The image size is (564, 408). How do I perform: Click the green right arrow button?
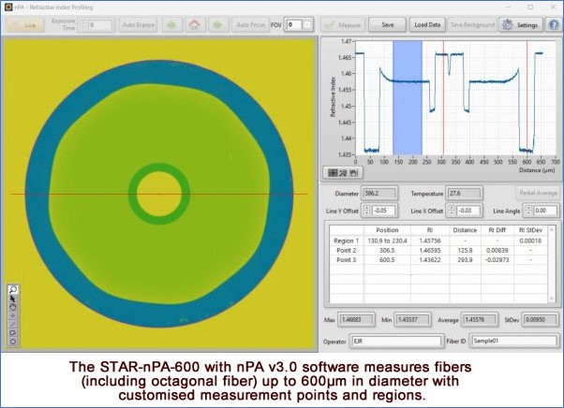217,24
